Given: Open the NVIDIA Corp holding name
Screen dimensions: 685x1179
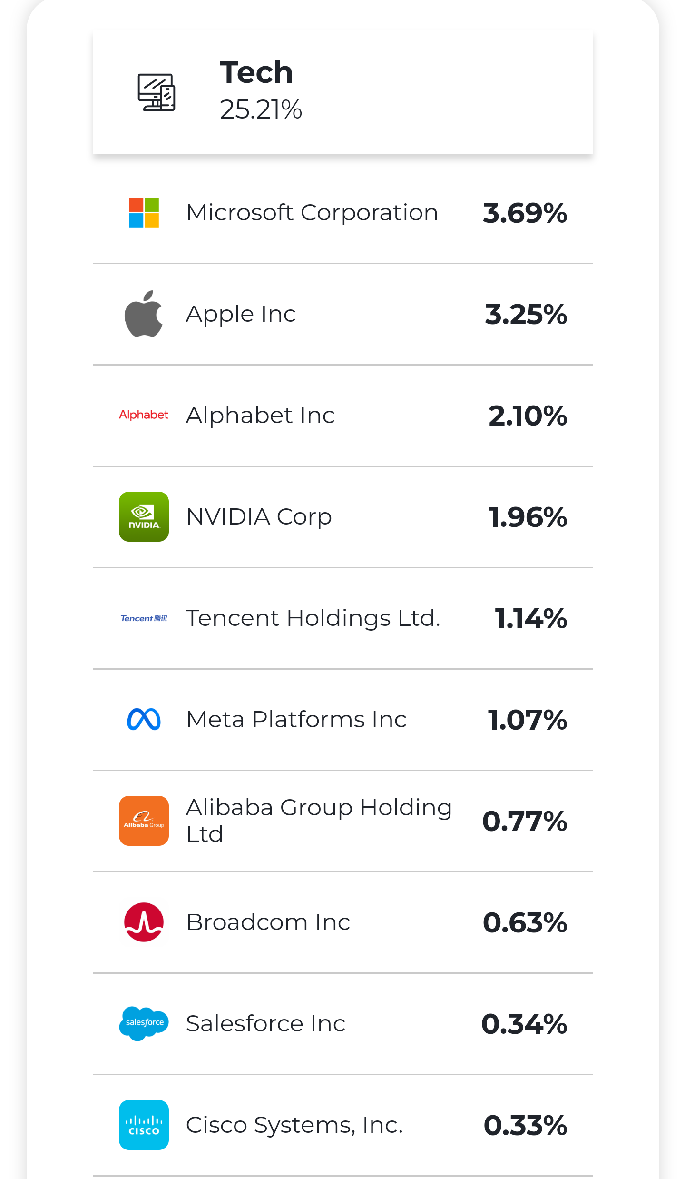Looking at the screenshot, I should (259, 517).
